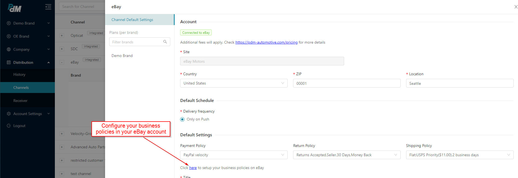This screenshot has width=518, height=178.
Task: Open the Return Policy dropdown
Action: point(347,155)
